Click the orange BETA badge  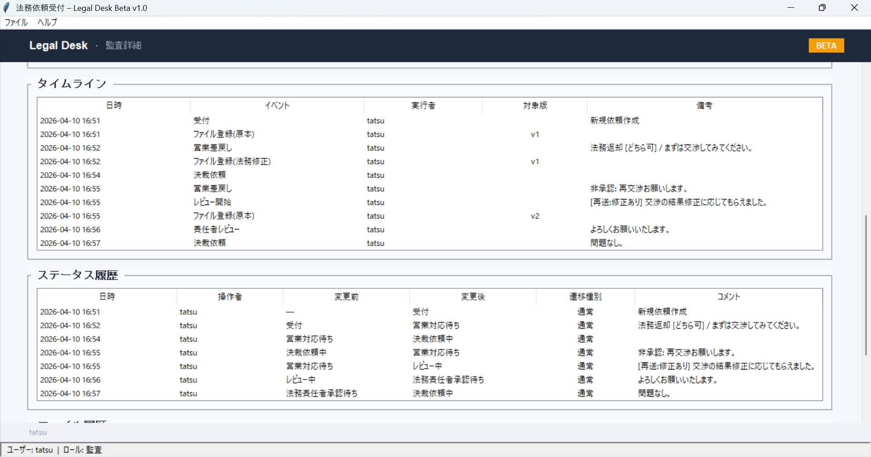(x=826, y=45)
